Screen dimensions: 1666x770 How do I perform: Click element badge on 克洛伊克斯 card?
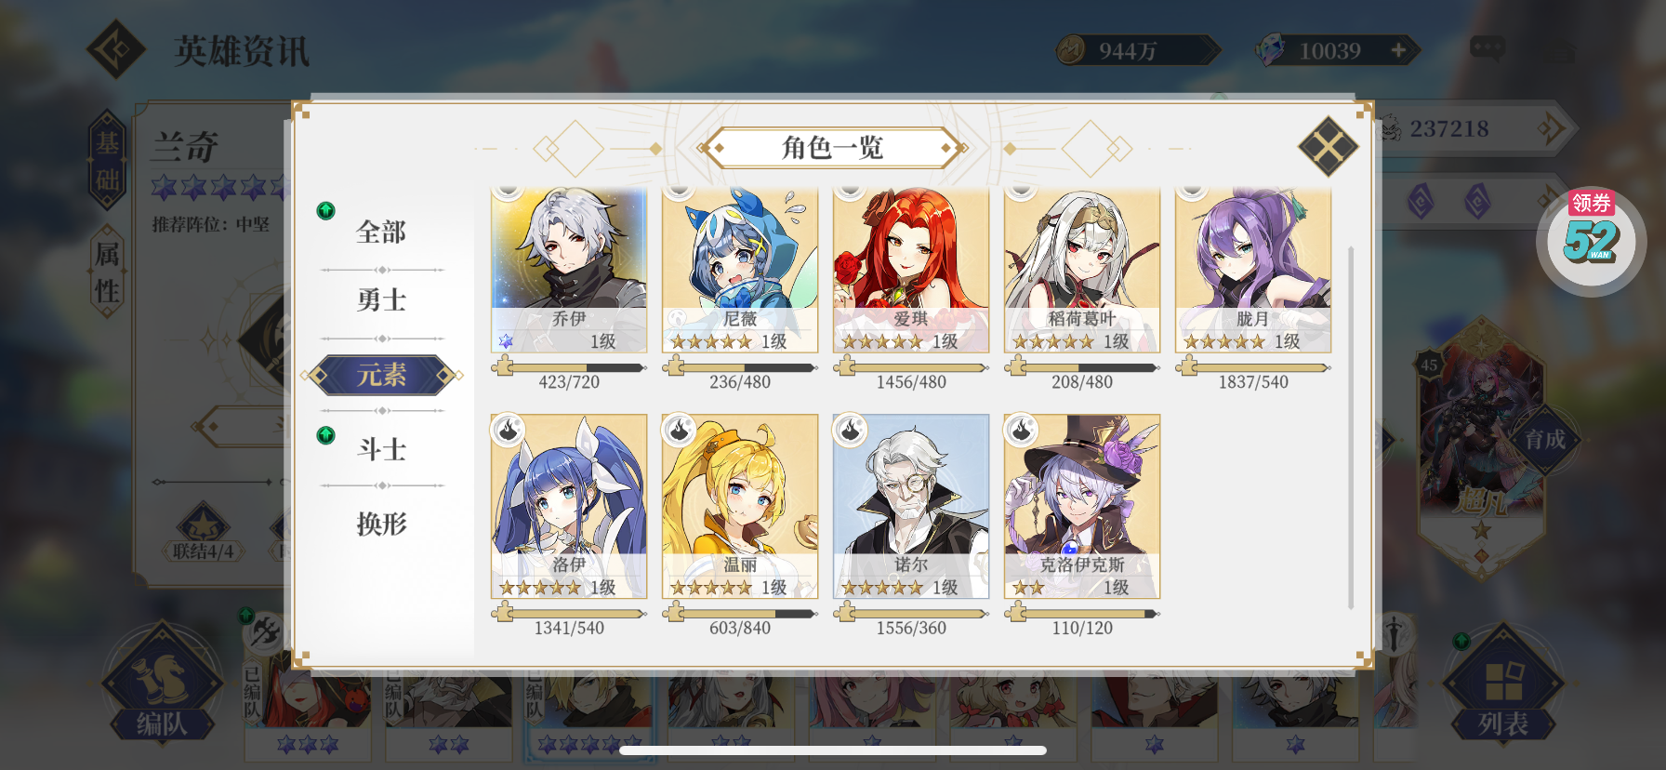pos(1022,431)
